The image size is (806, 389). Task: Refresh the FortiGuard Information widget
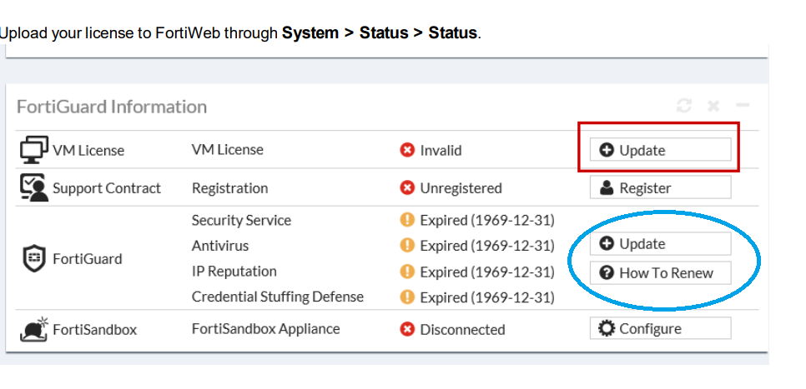(x=684, y=106)
